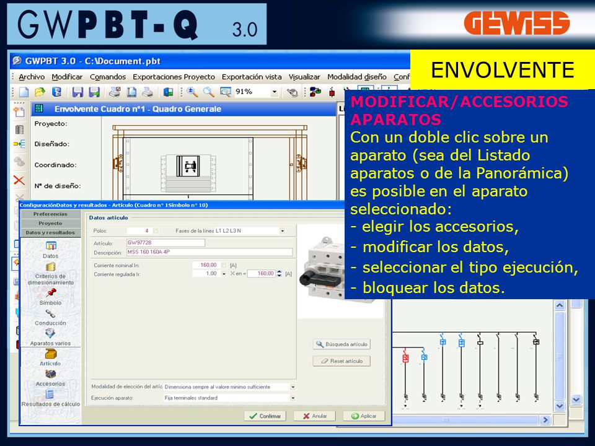Image resolution: width=595 pixels, height=446 pixels.
Task: Open Corriente nominal In dropdown arrow
Action: (x=224, y=265)
